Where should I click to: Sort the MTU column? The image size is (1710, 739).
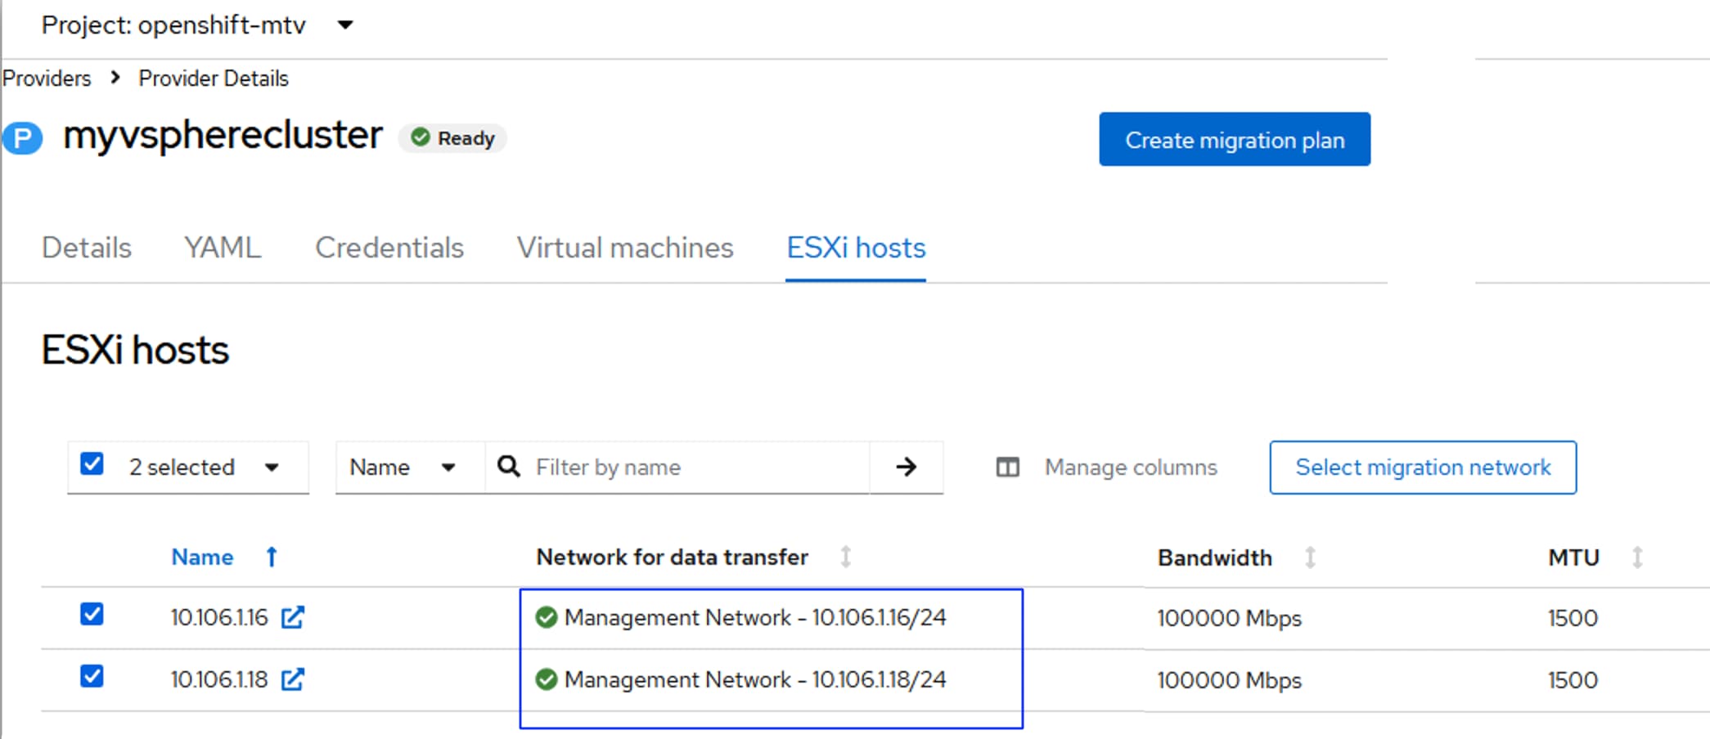point(1637,558)
